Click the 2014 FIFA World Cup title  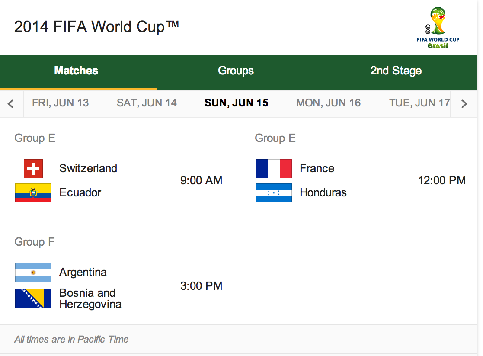point(96,27)
